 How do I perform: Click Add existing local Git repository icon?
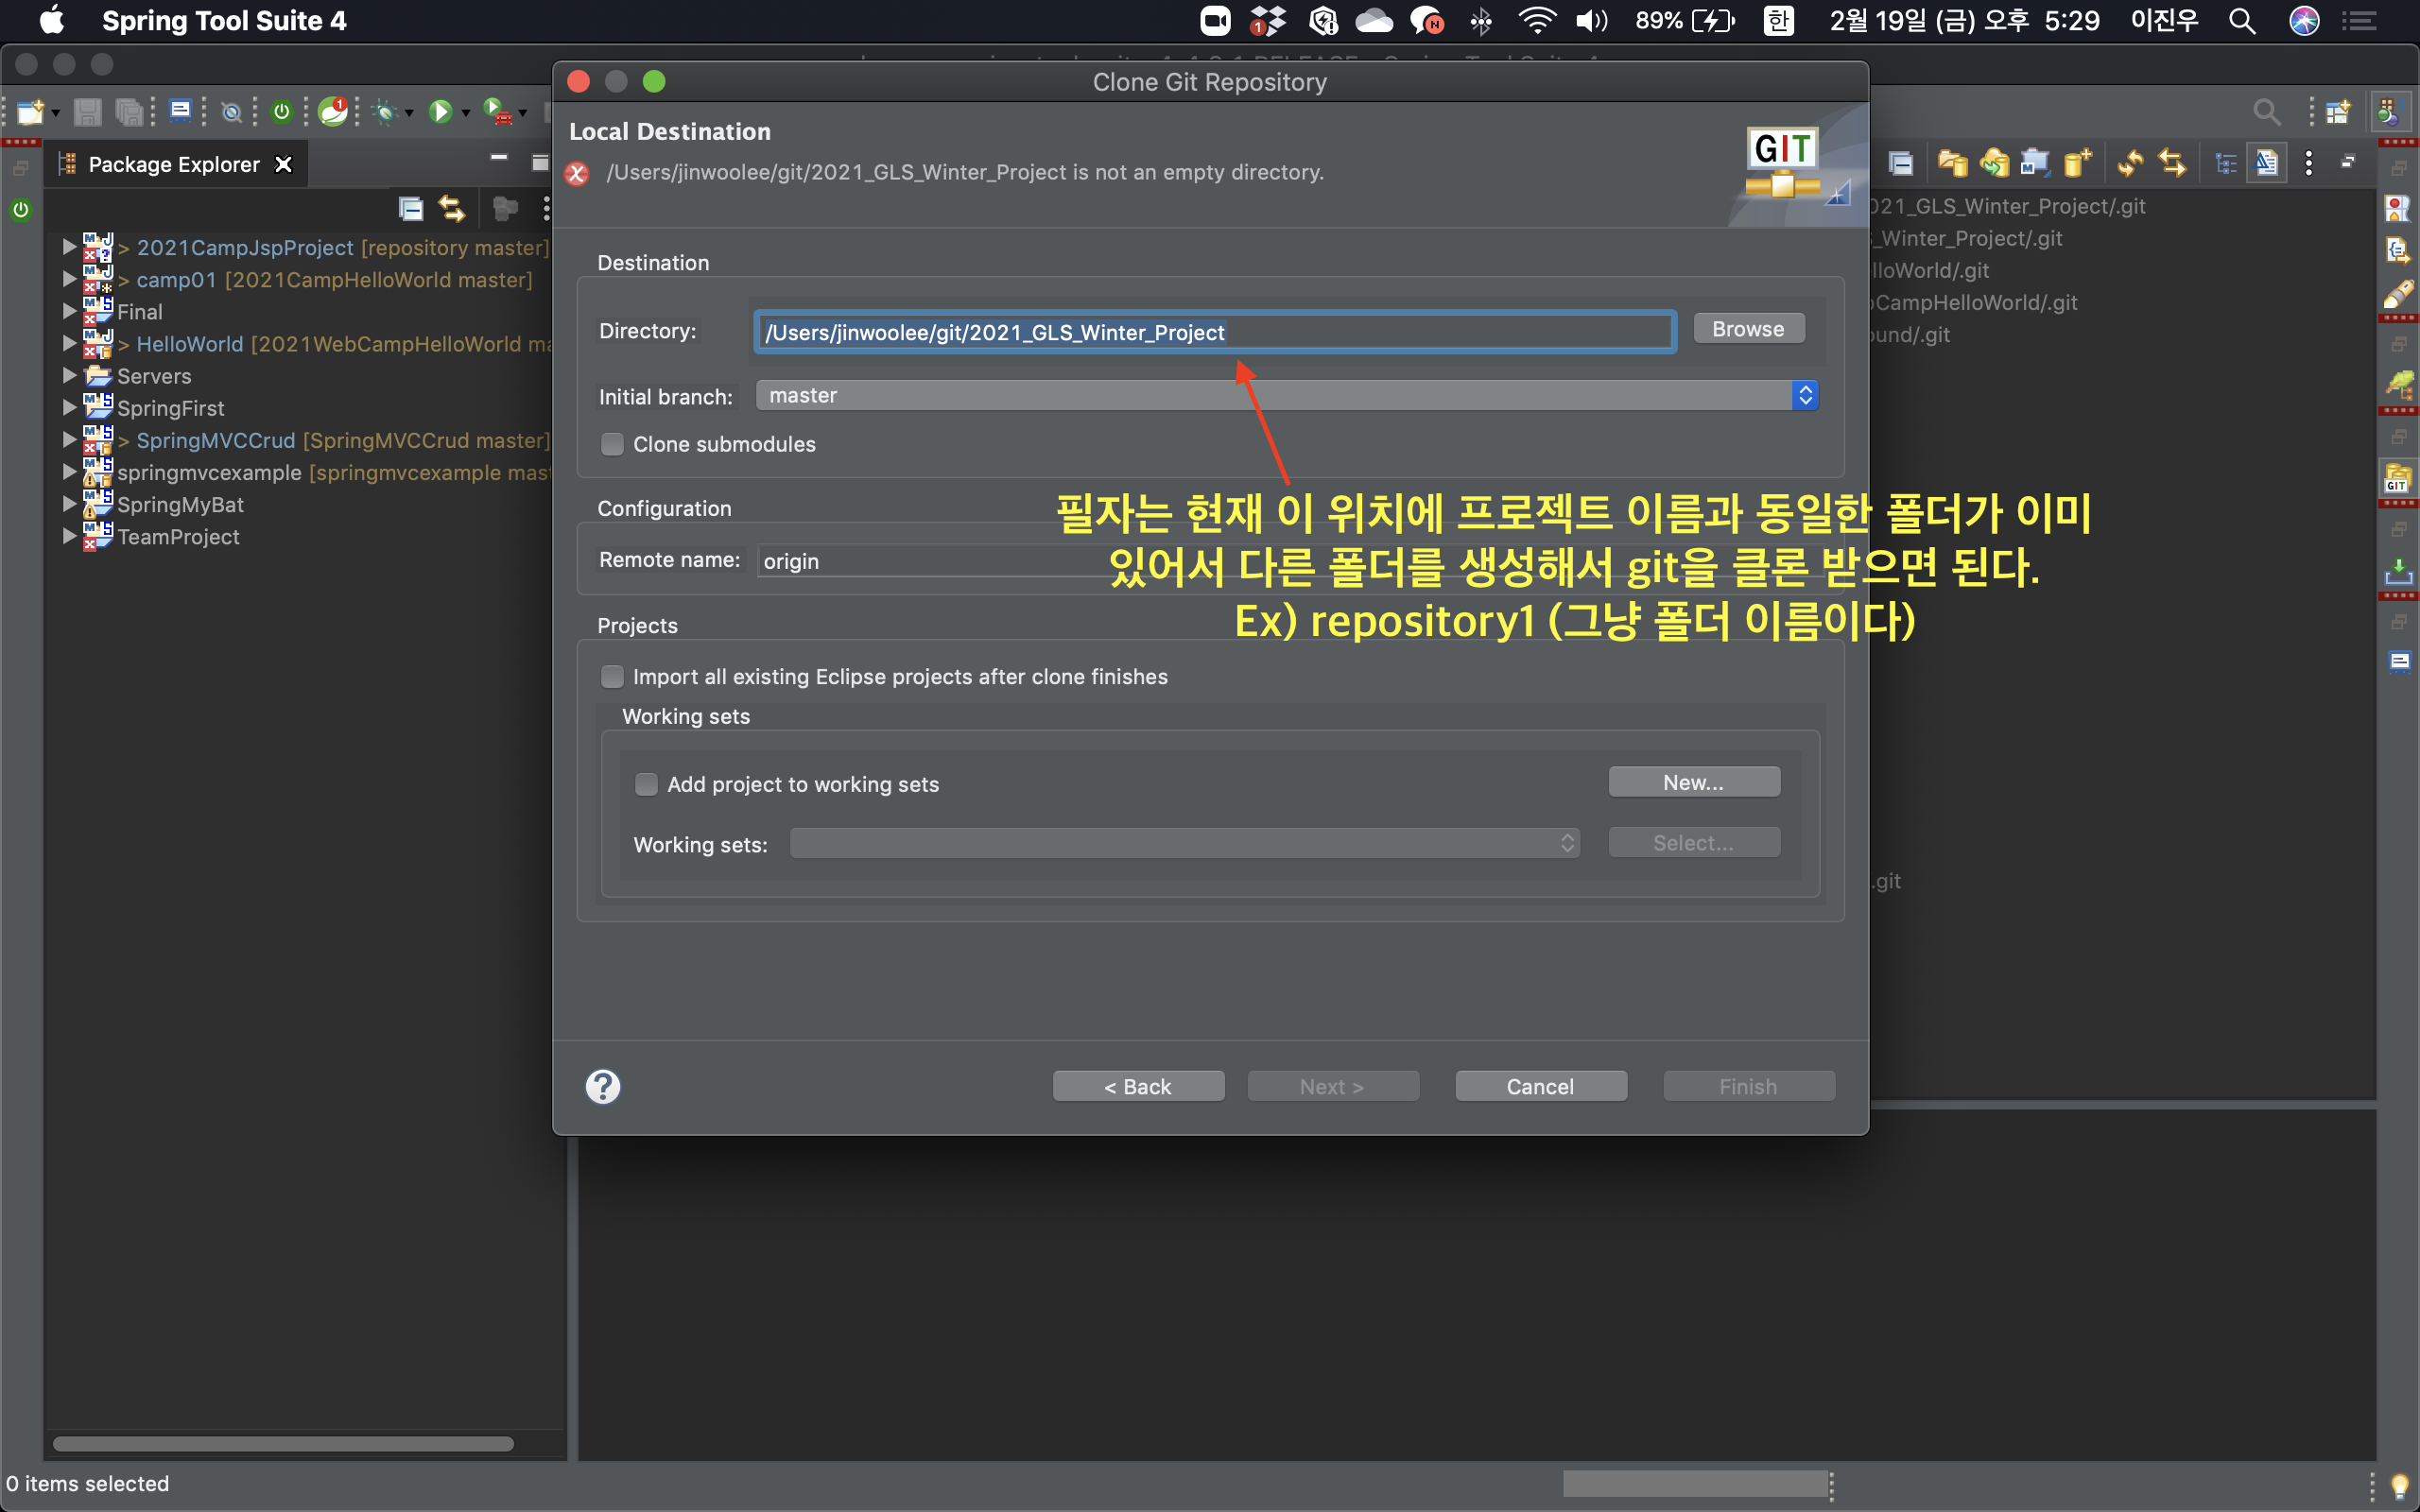[1951, 163]
